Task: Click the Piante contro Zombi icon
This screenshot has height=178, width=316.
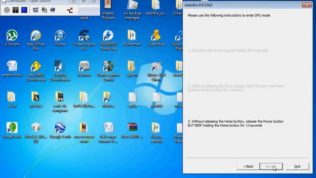Action: click(108, 71)
